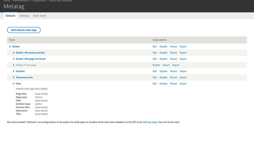Click the 'Inherits meta tags from: Global' text
This screenshot has height=143, width=254.
[x=31, y=89]
